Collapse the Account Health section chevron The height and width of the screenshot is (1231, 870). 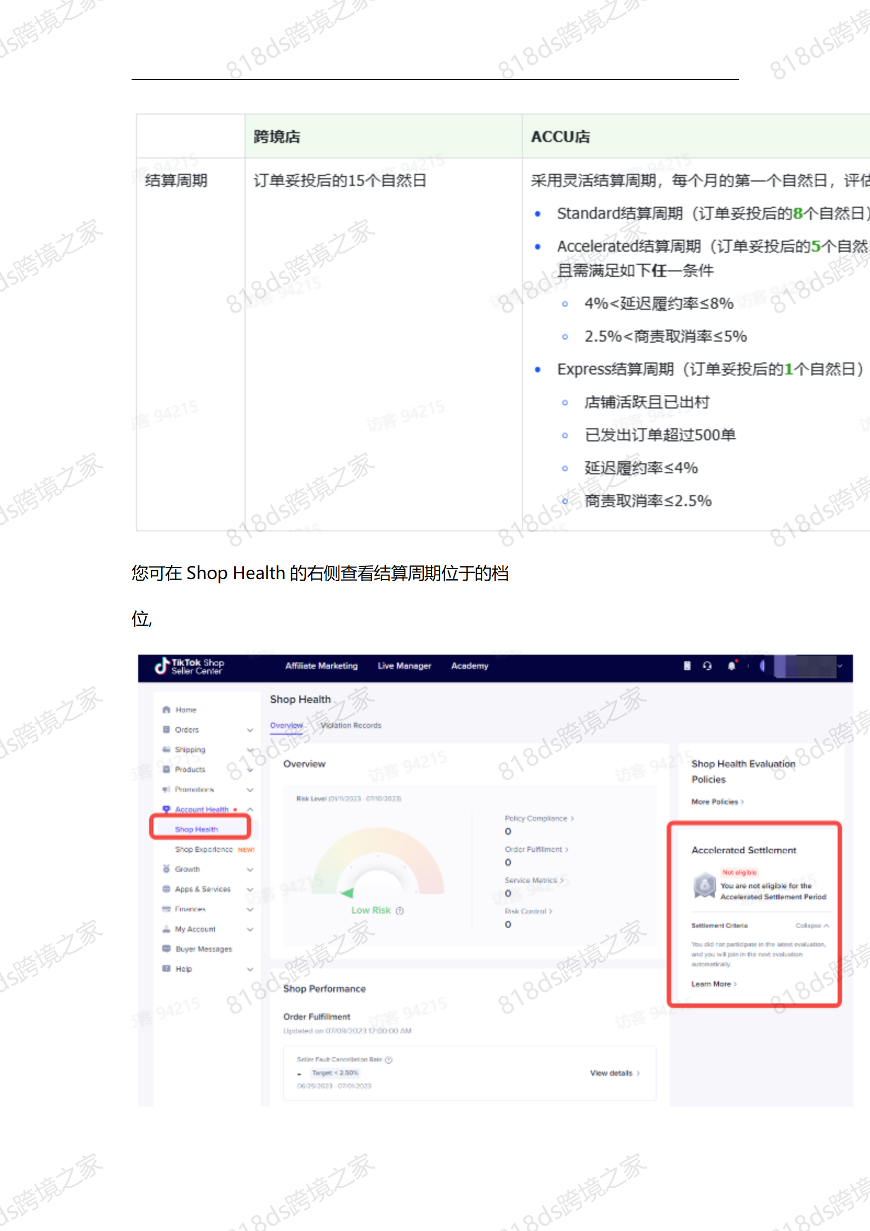coord(250,809)
